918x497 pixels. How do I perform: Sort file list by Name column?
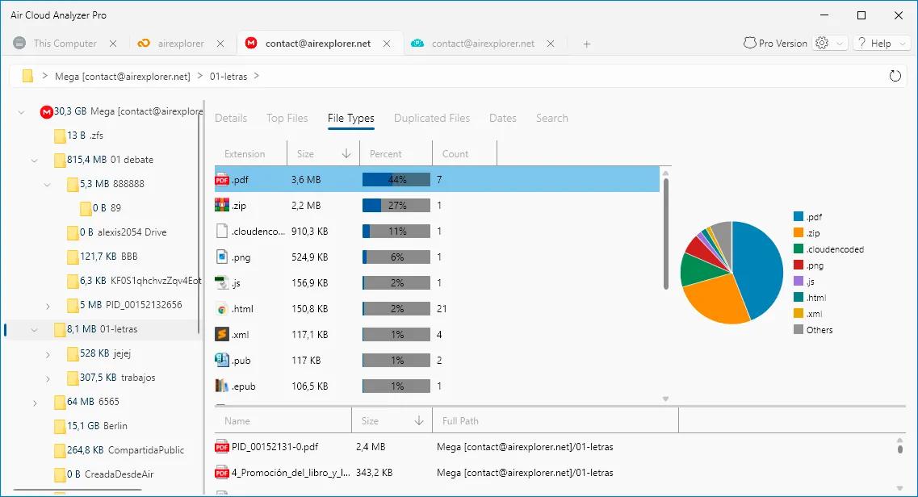pyautogui.click(x=283, y=421)
